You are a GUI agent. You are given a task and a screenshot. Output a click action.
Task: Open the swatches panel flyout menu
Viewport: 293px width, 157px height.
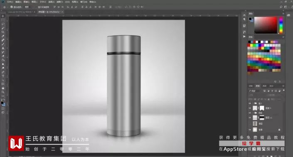283,37
